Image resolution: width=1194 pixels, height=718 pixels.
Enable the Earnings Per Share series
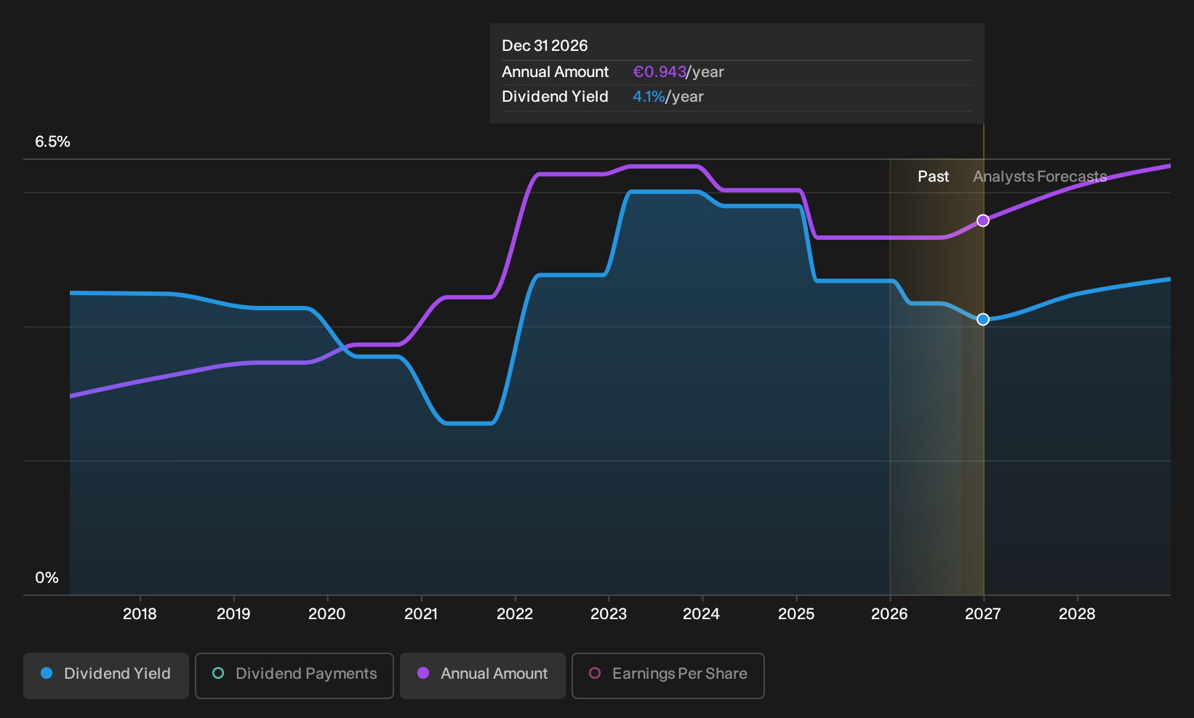668,675
